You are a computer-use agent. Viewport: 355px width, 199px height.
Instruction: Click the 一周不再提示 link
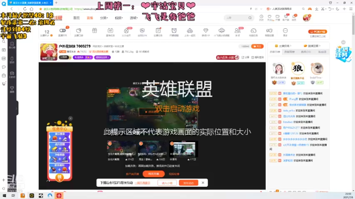pos(143,183)
